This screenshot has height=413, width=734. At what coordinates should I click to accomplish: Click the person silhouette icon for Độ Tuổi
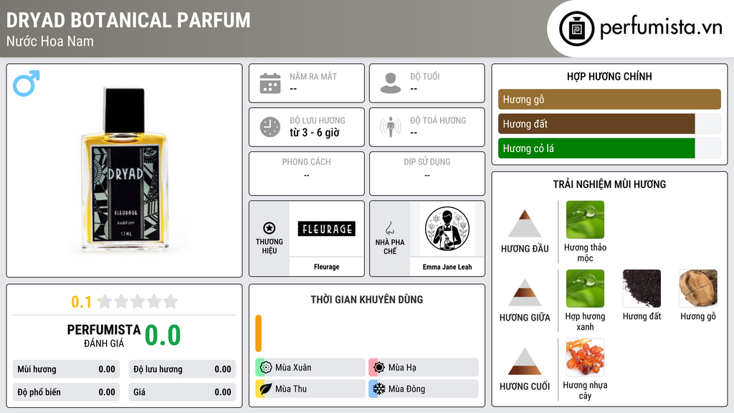point(391,83)
